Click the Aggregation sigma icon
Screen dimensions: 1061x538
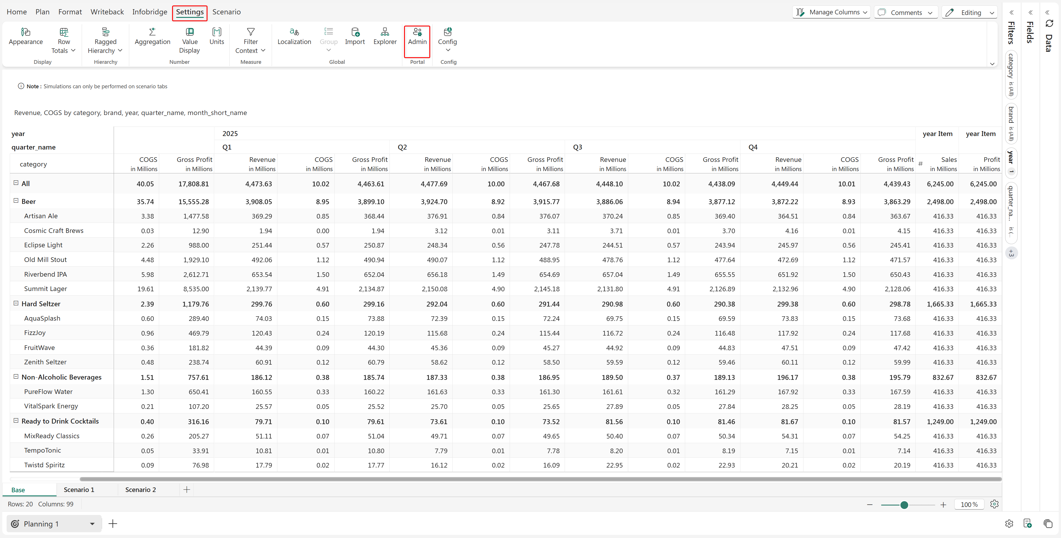click(152, 32)
